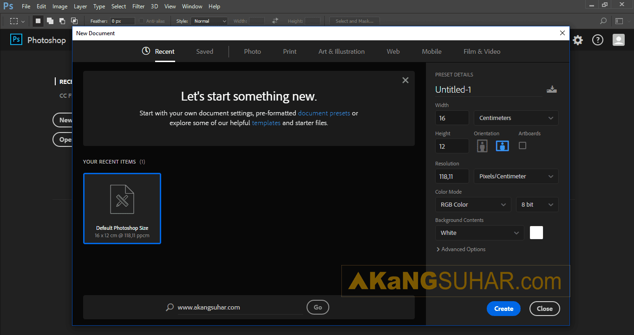Enable the Artboards checkbox
634x335 pixels.
[523, 145]
